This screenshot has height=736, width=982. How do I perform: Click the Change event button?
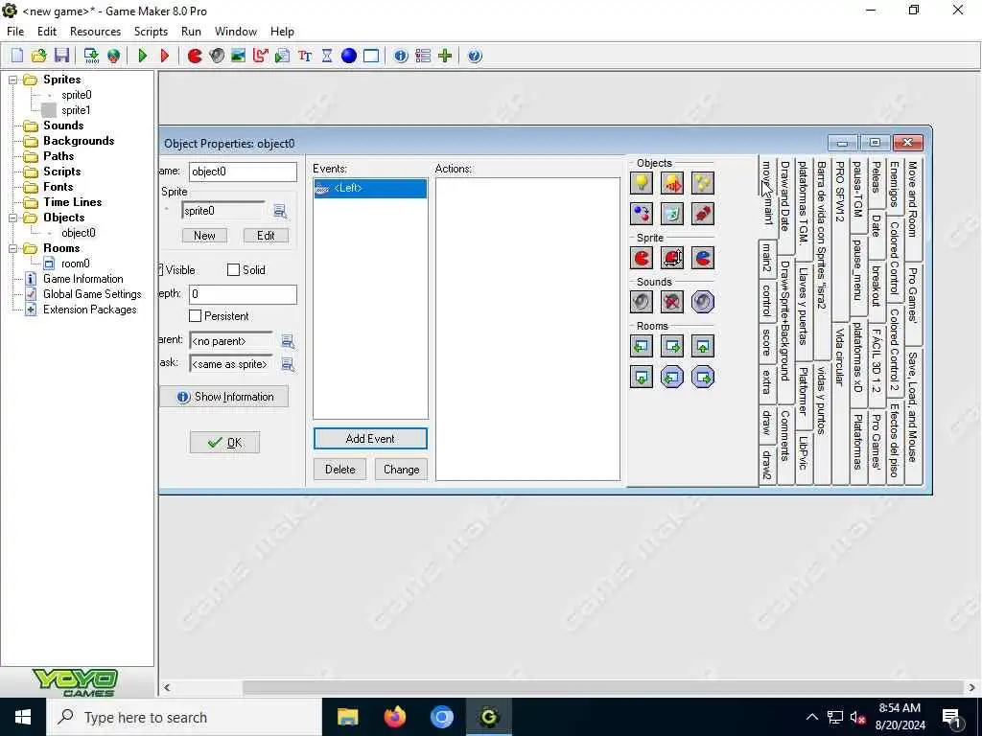[x=402, y=470]
